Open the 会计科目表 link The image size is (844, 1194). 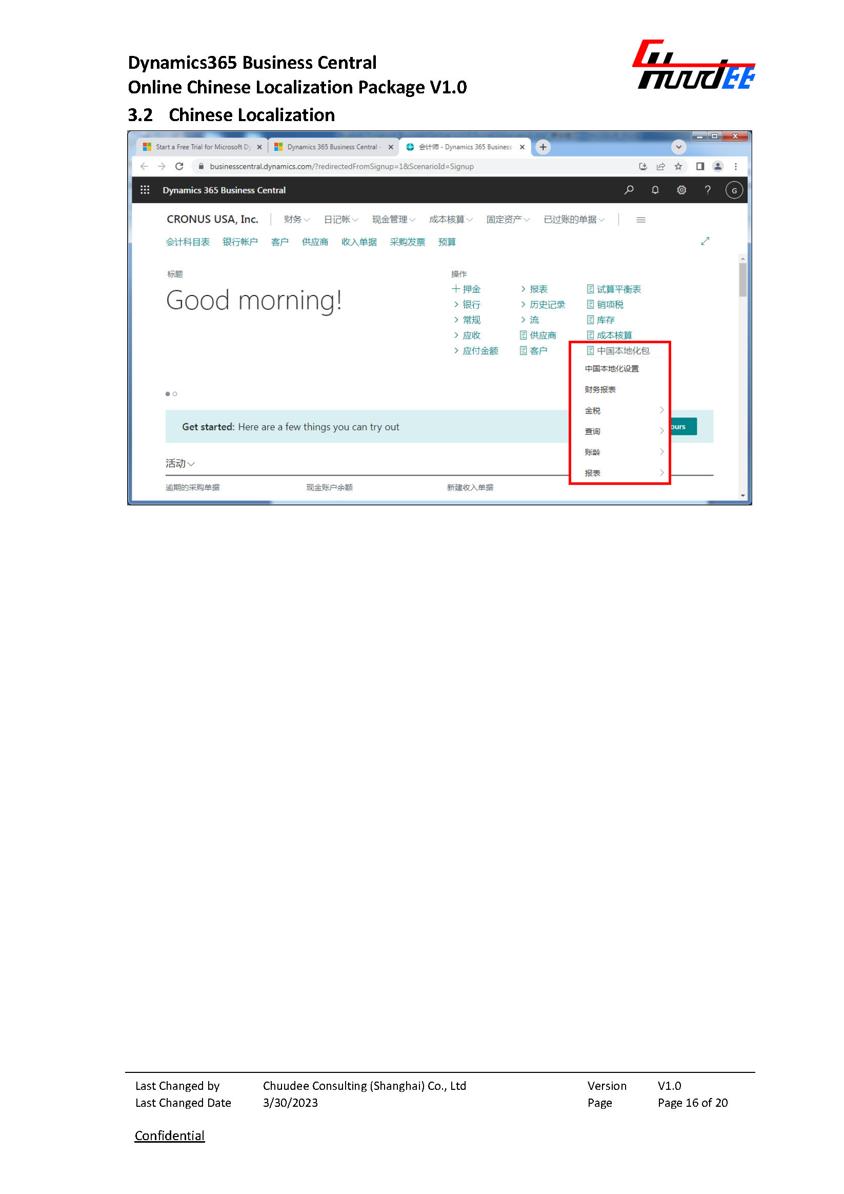[188, 242]
